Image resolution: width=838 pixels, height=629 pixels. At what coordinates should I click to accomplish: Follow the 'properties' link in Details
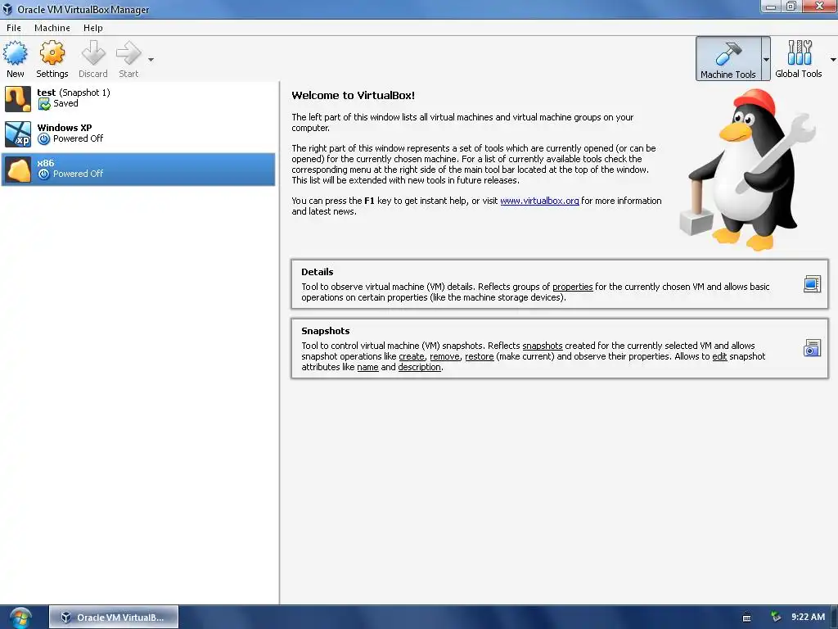click(x=572, y=287)
